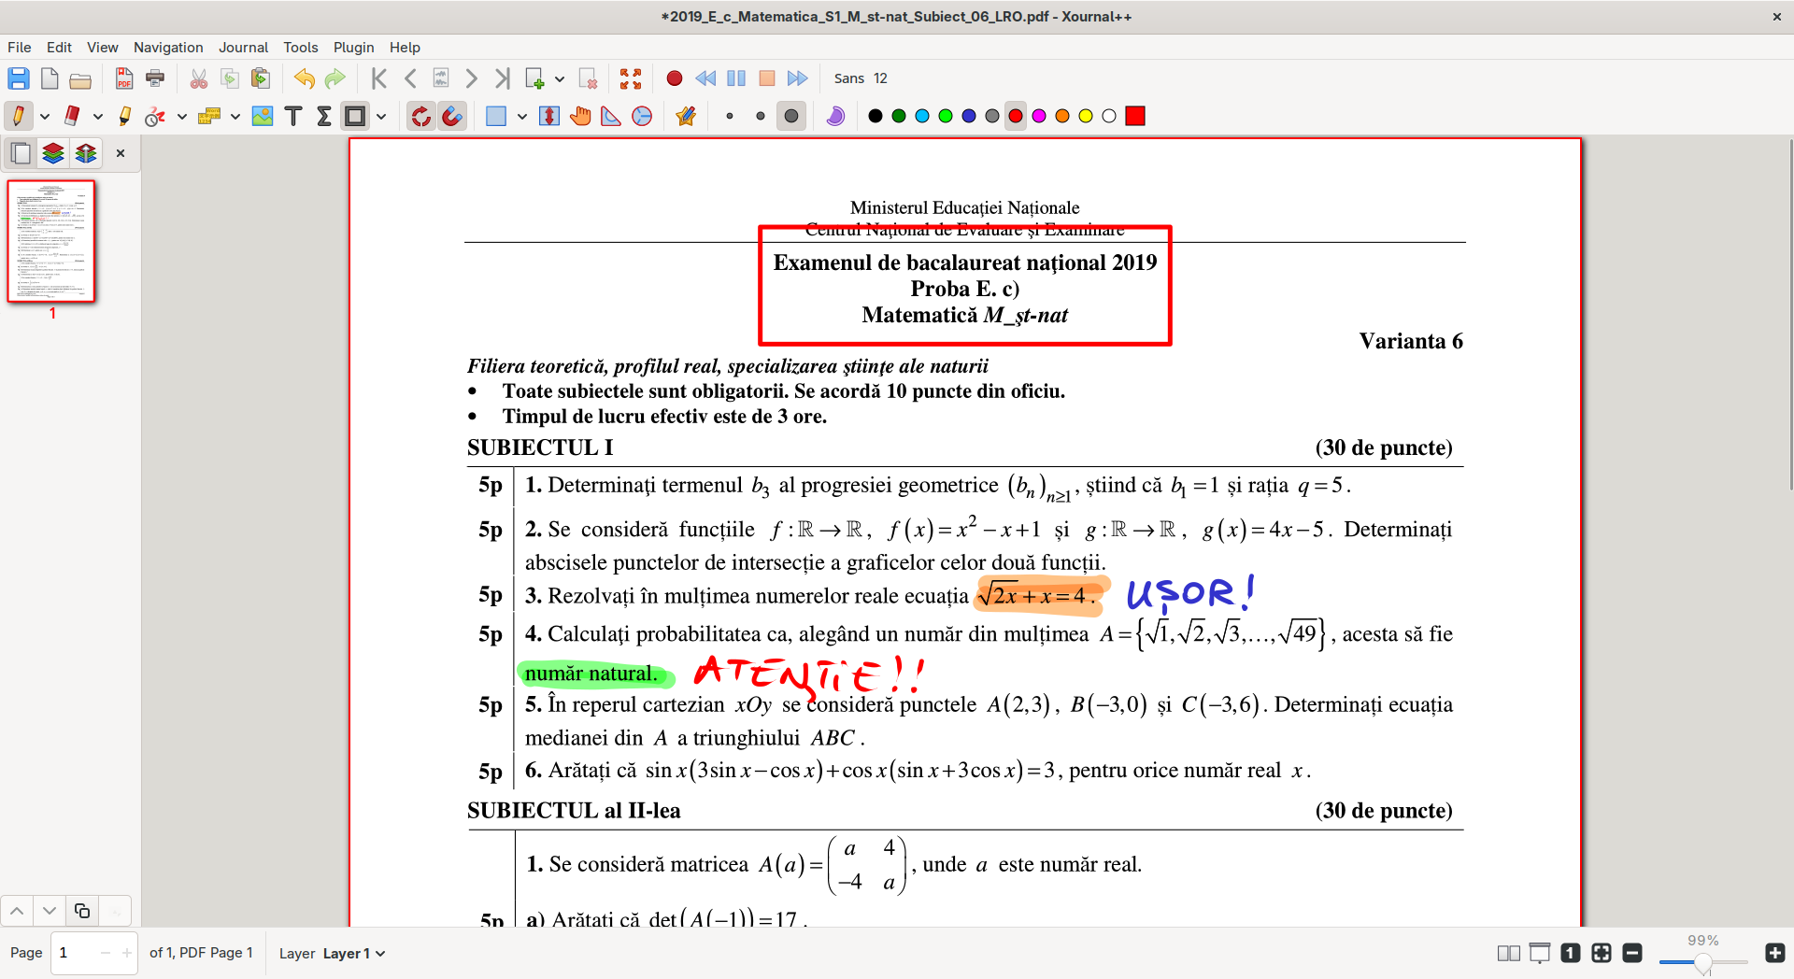Open the Journal menu
This screenshot has height=979, width=1794.
[243, 48]
